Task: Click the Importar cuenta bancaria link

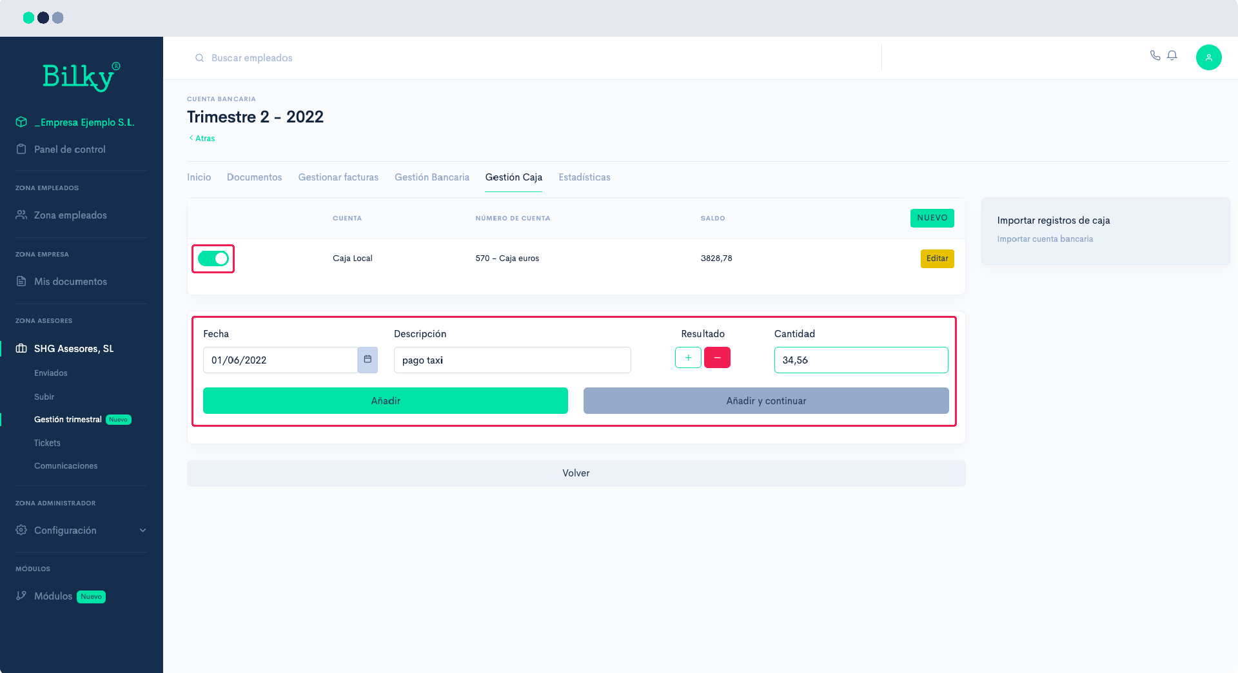Action: point(1045,239)
